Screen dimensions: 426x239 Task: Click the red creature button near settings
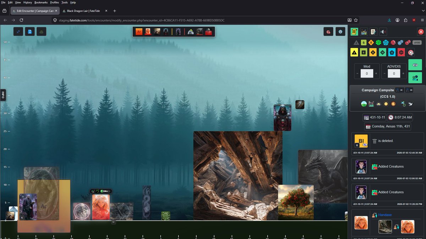pyautogui.click(x=328, y=32)
